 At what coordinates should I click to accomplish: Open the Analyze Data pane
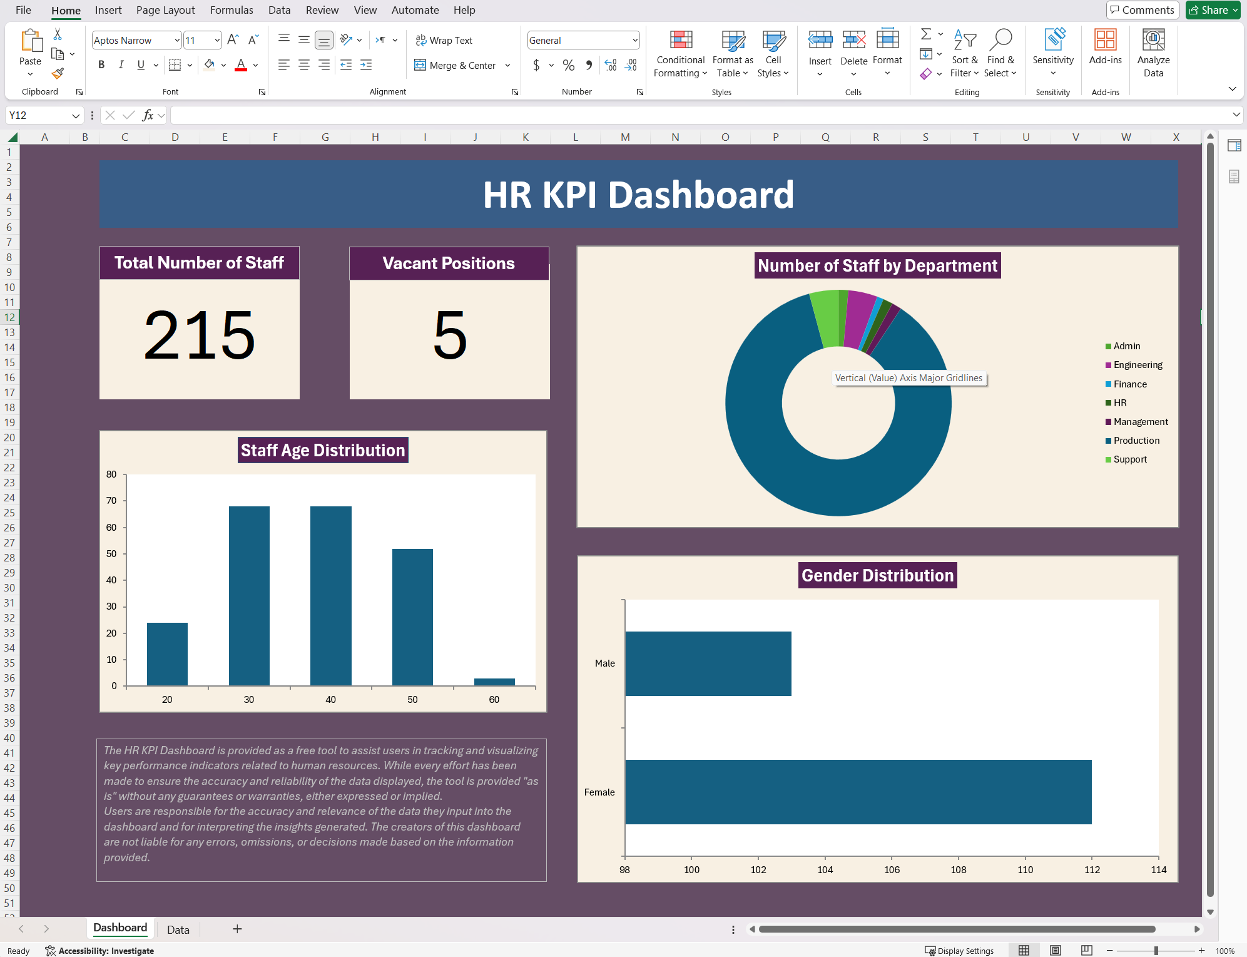1153,53
